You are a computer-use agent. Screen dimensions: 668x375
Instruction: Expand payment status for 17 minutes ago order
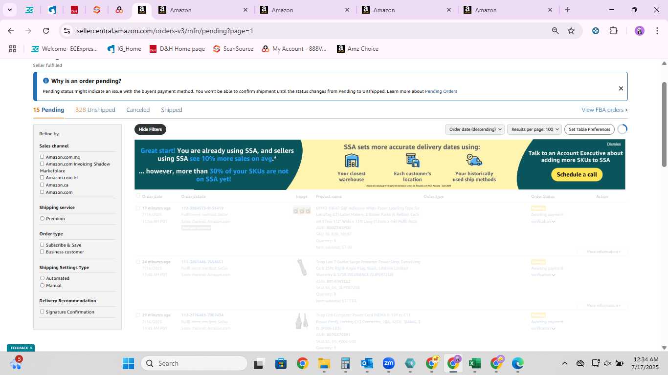[x=554, y=222]
